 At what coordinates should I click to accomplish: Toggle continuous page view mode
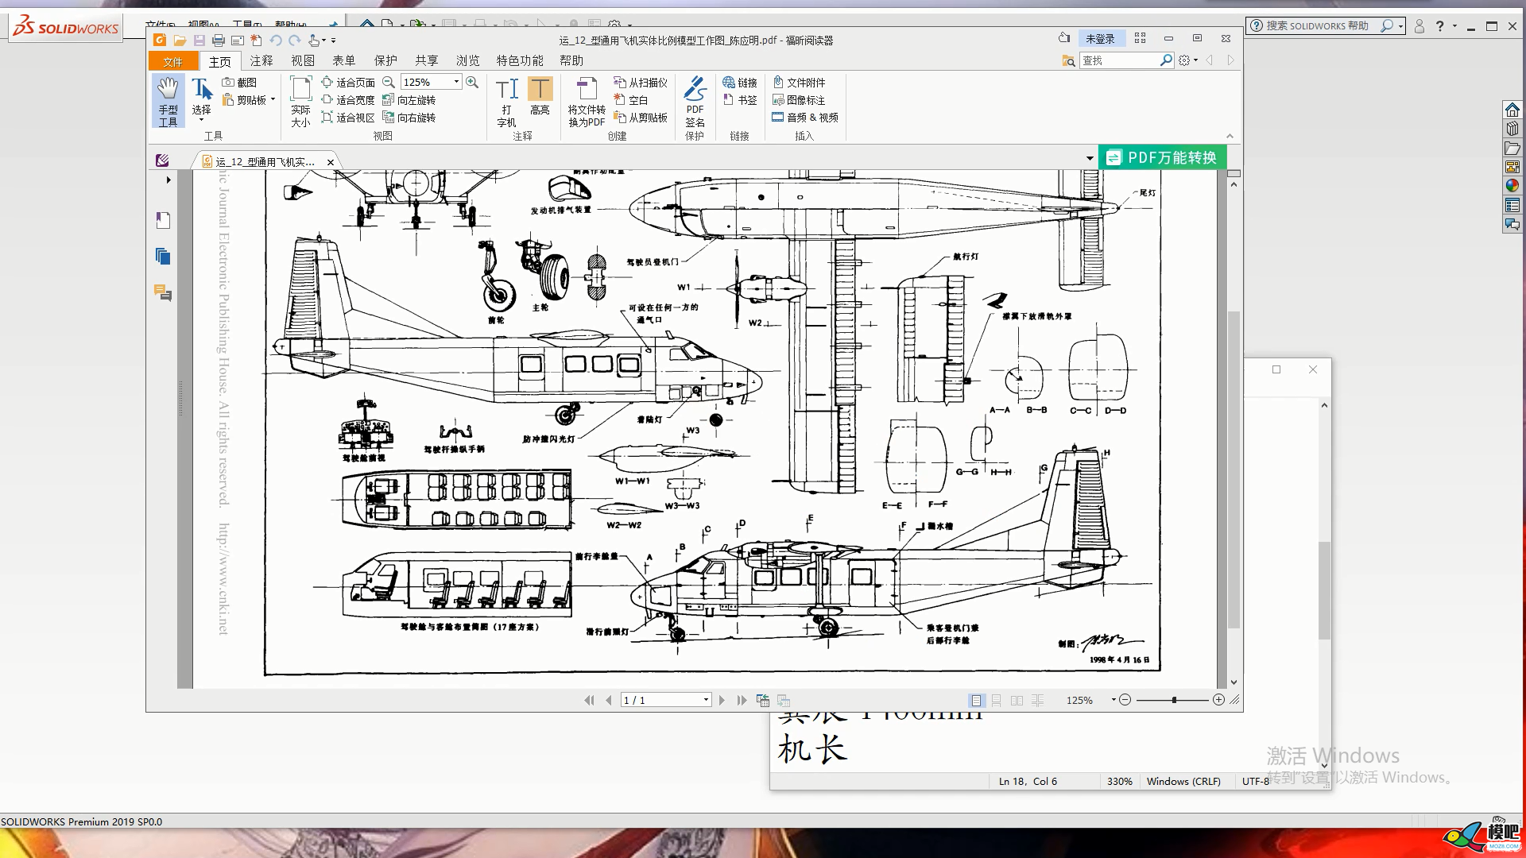click(x=996, y=700)
